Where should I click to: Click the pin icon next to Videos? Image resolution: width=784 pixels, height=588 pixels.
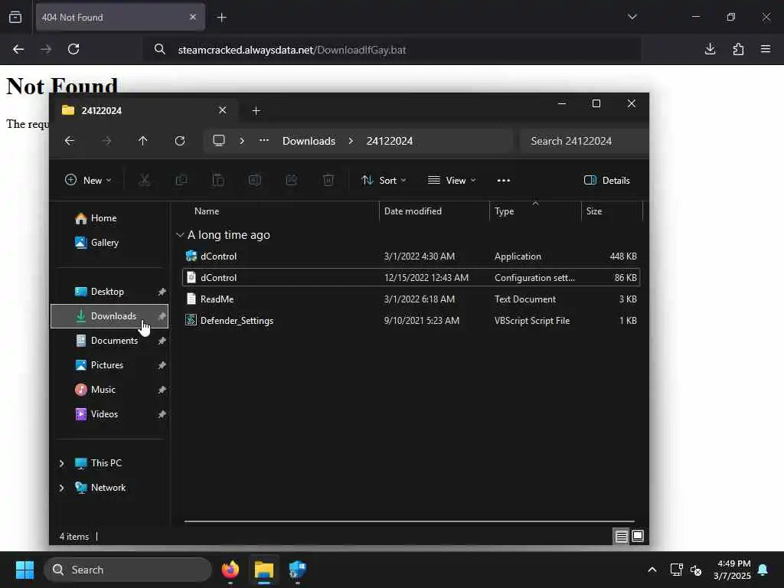162,414
